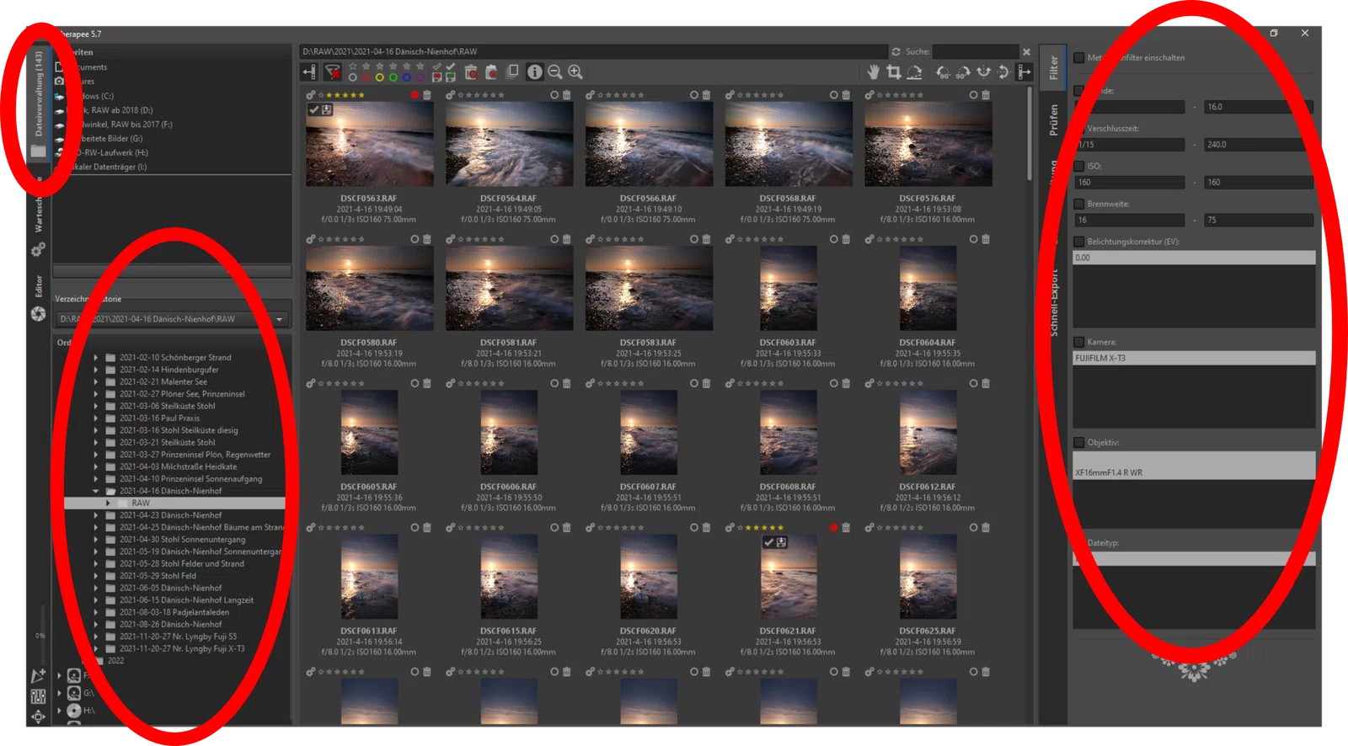Open the Prüfen tab
This screenshot has width=1348, height=746.
click(1053, 120)
